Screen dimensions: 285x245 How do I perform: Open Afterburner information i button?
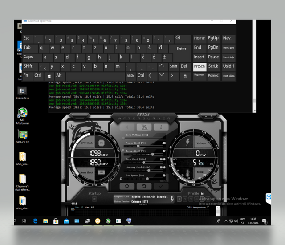point(161,127)
